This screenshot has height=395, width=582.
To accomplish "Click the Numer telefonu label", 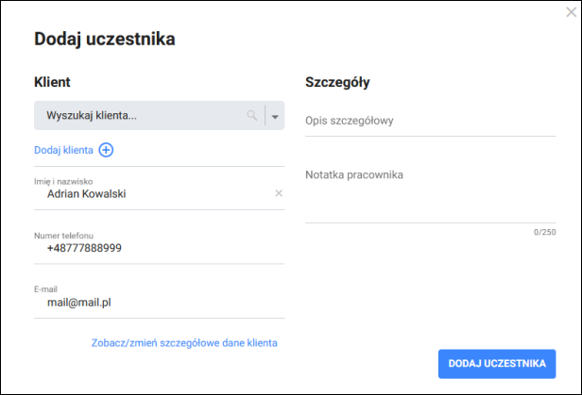I will click(64, 236).
